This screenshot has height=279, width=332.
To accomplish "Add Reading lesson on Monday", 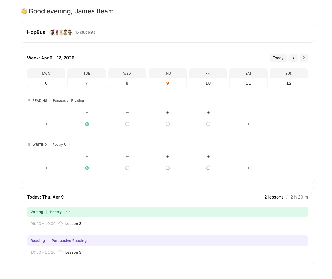I will 46,124.
